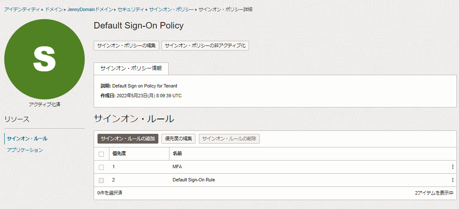Select サインオン・ルール in resources sidebar
This screenshot has width=459, height=209.
click(27, 138)
